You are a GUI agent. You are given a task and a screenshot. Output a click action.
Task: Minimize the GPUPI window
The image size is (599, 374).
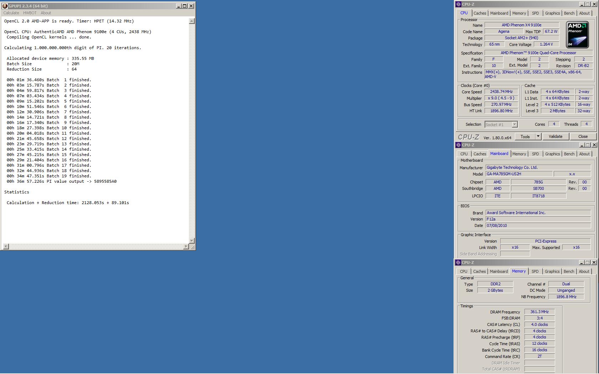(179, 6)
